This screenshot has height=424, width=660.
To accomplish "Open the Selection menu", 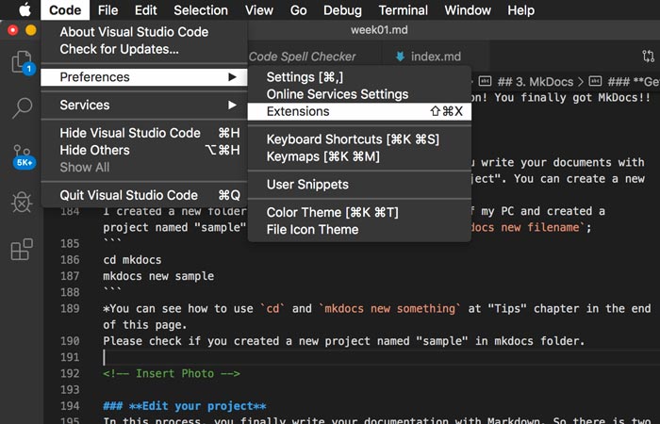I will [x=201, y=9].
